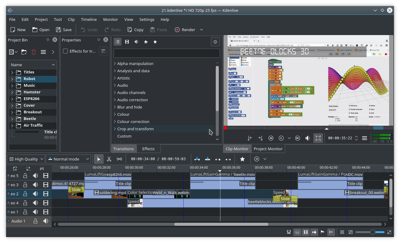
Task: Select the razor cut tool
Action: (109, 159)
